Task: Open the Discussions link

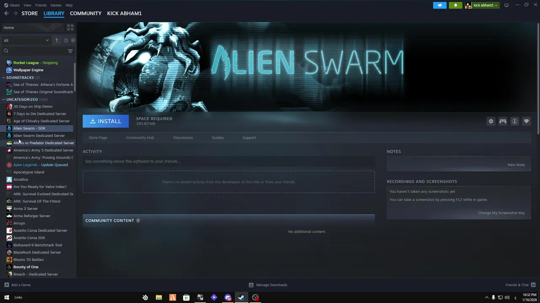Action: coord(183,138)
